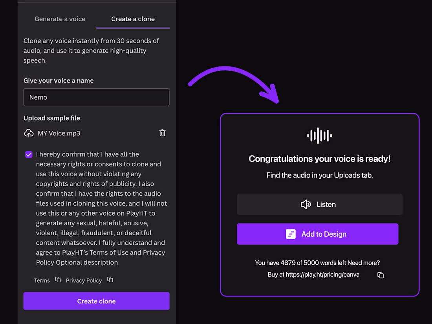Click the voice name field containing Nemo

(x=97, y=97)
